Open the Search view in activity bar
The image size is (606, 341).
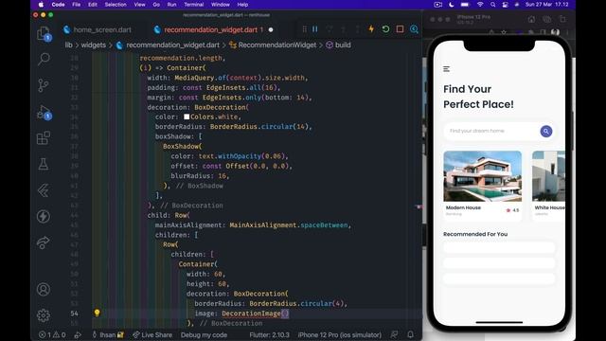click(x=44, y=59)
